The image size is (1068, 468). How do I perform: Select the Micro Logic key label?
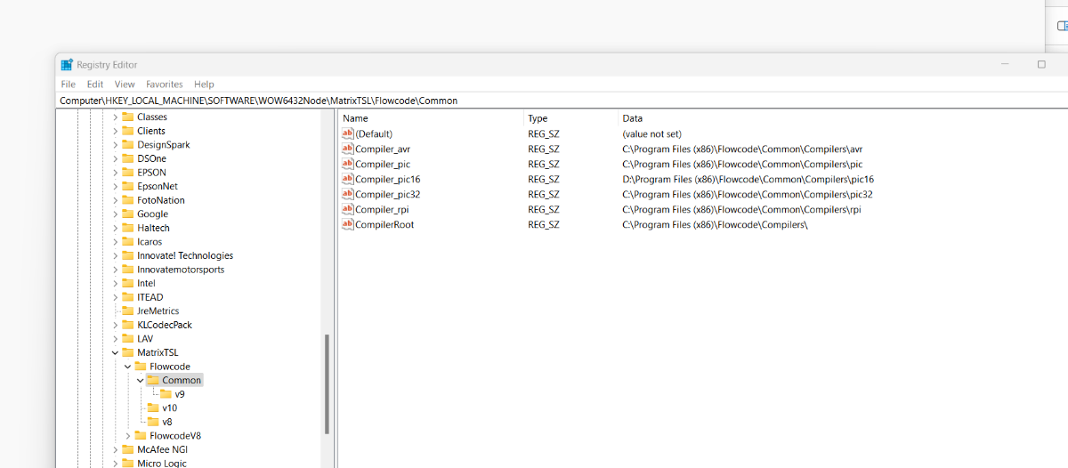tap(162, 463)
